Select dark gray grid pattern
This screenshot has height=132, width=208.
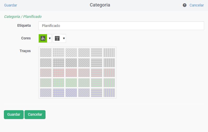point(58,63)
